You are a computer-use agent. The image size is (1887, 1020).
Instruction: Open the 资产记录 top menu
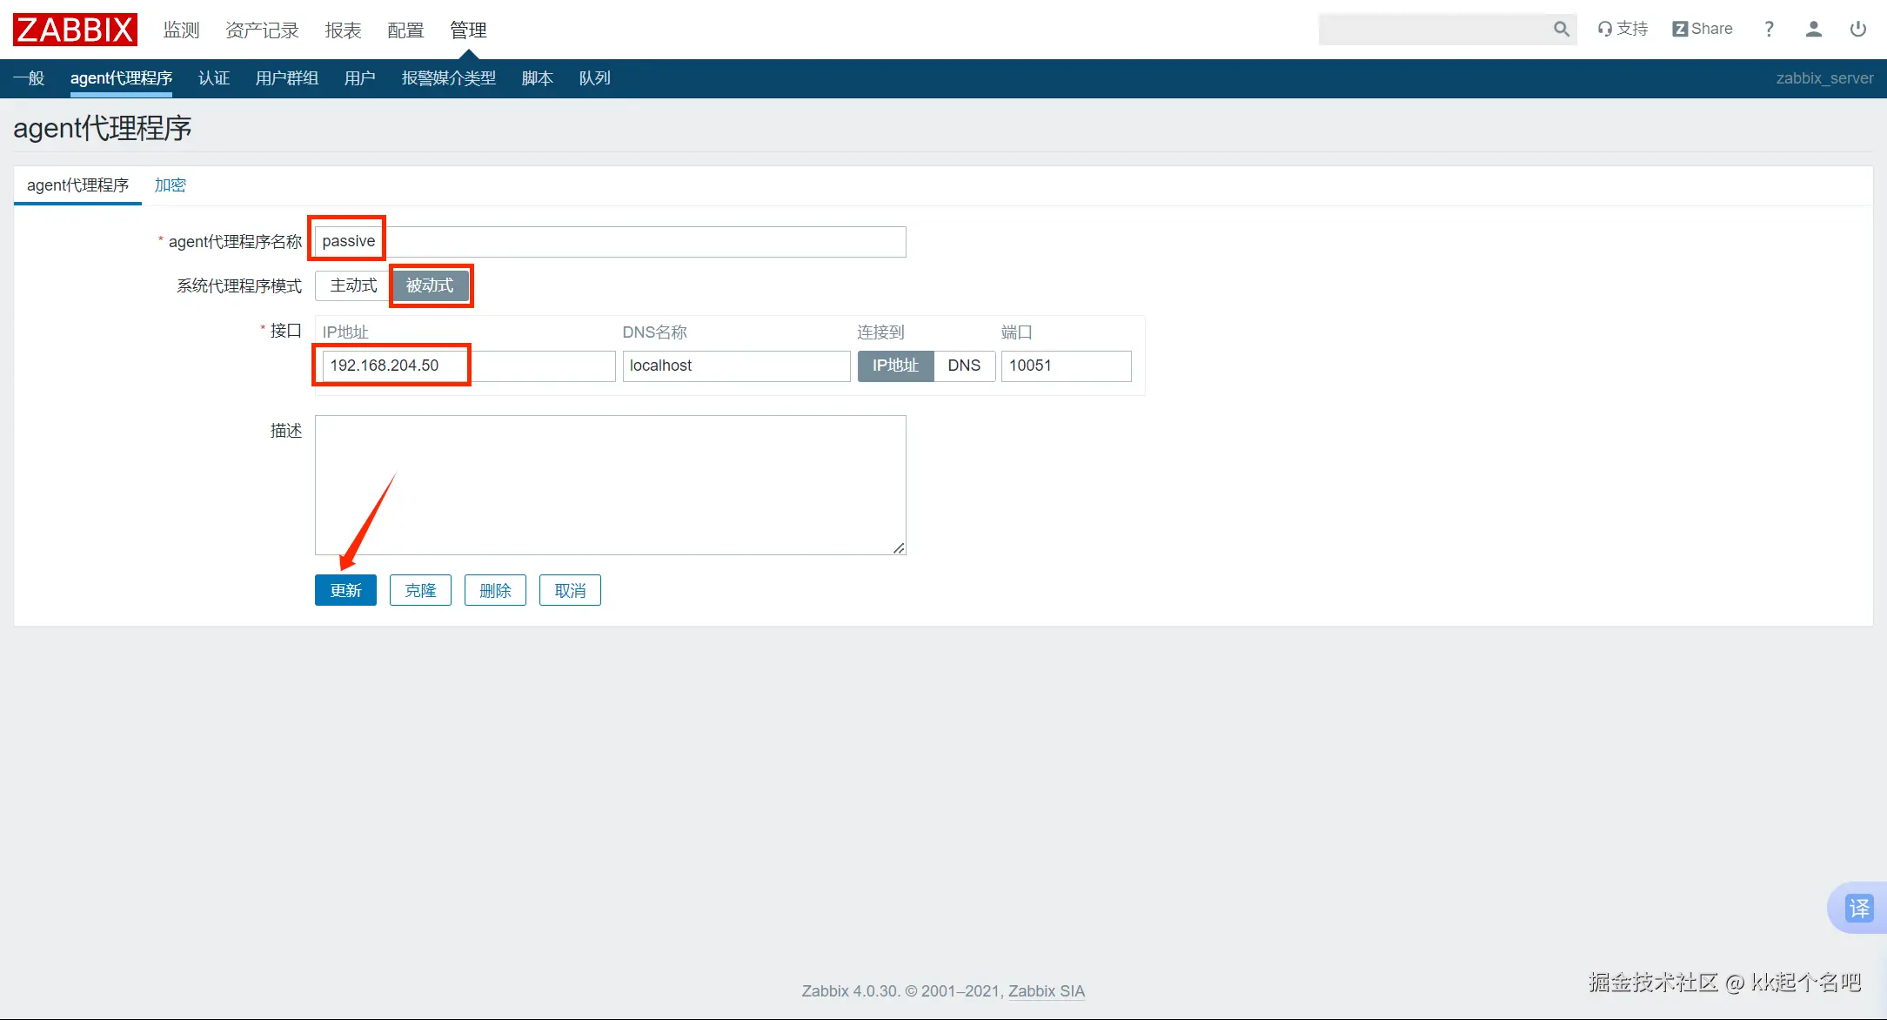(x=262, y=30)
